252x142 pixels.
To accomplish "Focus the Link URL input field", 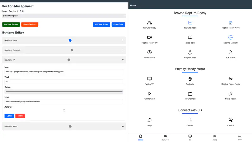I will [64, 102].
